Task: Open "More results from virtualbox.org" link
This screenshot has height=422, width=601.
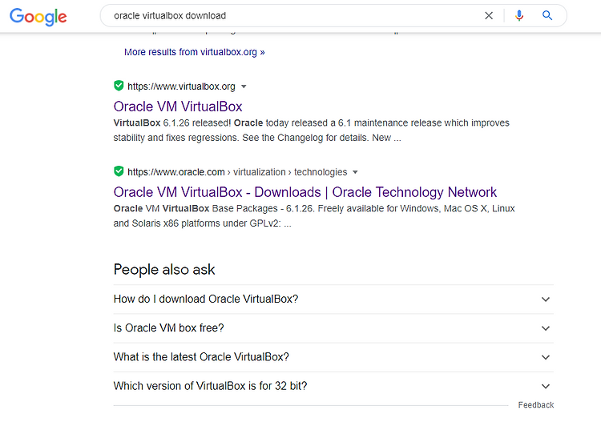Action: pyautogui.click(x=195, y=52)
